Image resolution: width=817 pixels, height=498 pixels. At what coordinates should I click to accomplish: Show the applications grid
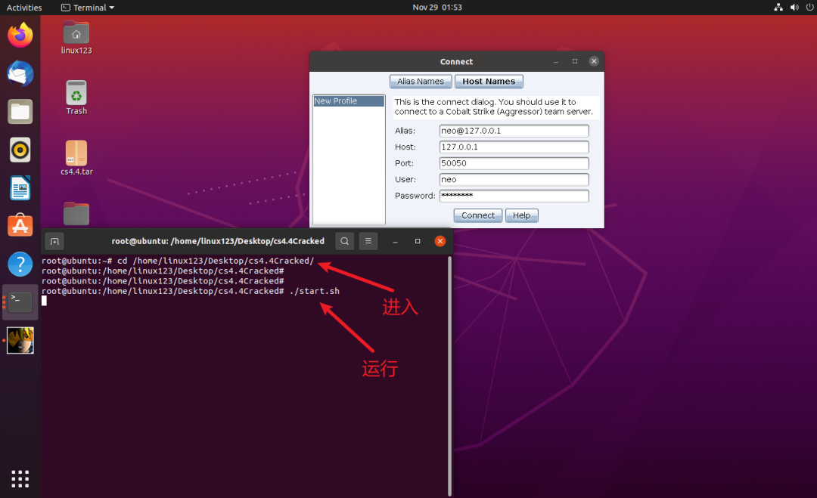click(20, 479)
